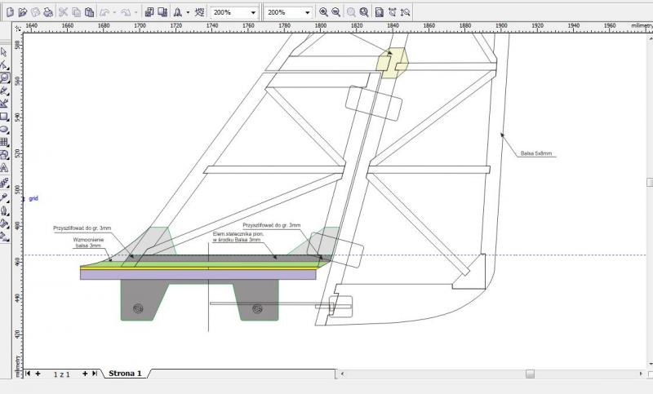Jump to last page using navigator arrow

pos(95,374)
